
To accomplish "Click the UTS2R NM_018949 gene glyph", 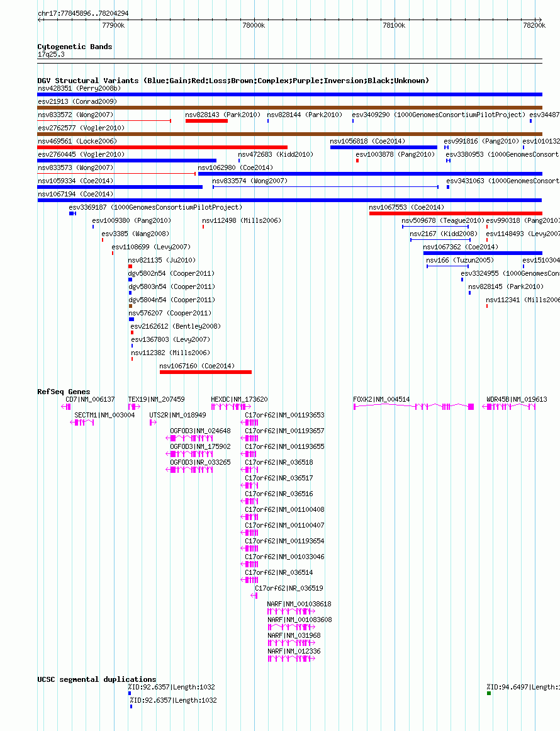I will 153,422.
